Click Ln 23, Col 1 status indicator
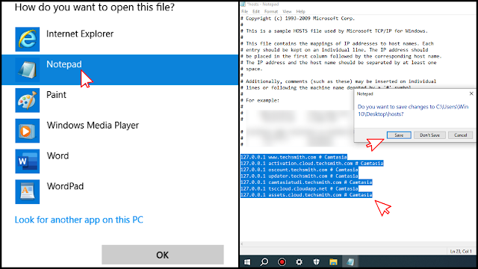The width and height of the screenshot is (478, 269). tap(461, 251)
